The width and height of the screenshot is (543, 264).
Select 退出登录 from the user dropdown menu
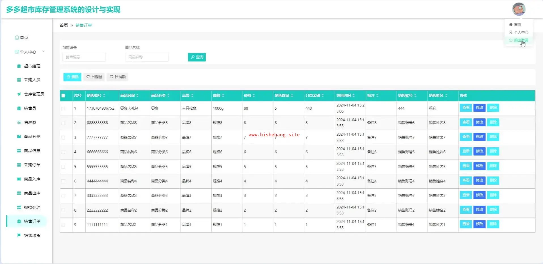[x=521, y=41]
